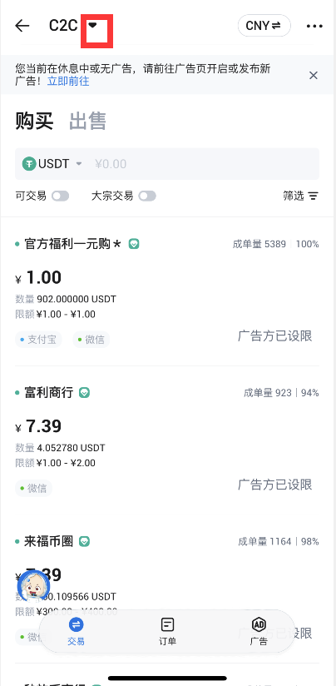336x686 pixels.
Task: Switch to the 出售 tab
Action: coord(87,122)
